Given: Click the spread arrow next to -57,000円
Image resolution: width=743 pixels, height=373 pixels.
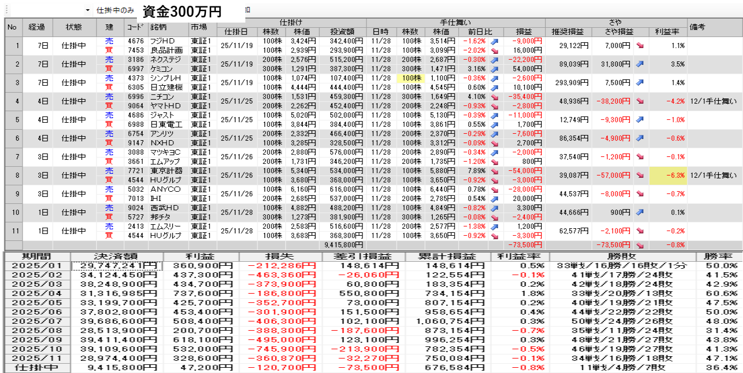Looking at the screenshot, I should pyautogui.click(x=640, y=175).
